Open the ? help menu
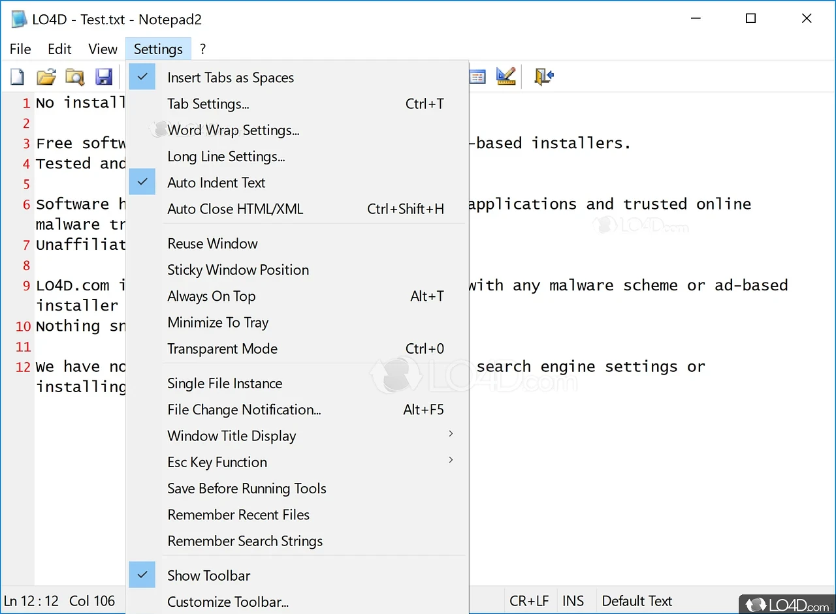 click(202, 49)
